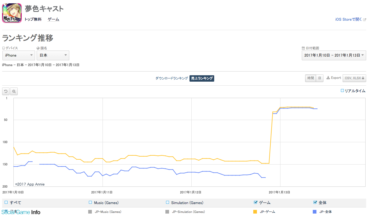The height and width of the screenshot is (216, 368).
Task: Click the gray JP-Simulation (Games) legend swatch
Action: (x=167, y=212)
